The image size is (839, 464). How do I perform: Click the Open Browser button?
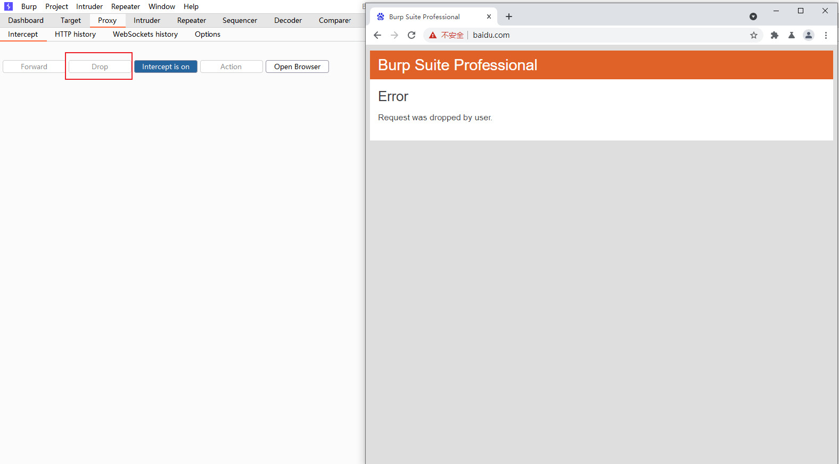(x=297, y=67)
